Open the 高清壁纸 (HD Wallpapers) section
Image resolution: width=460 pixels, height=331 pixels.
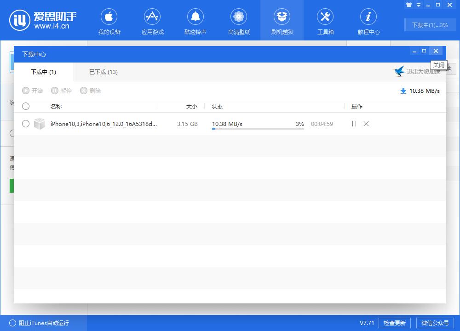pos(239,20)
